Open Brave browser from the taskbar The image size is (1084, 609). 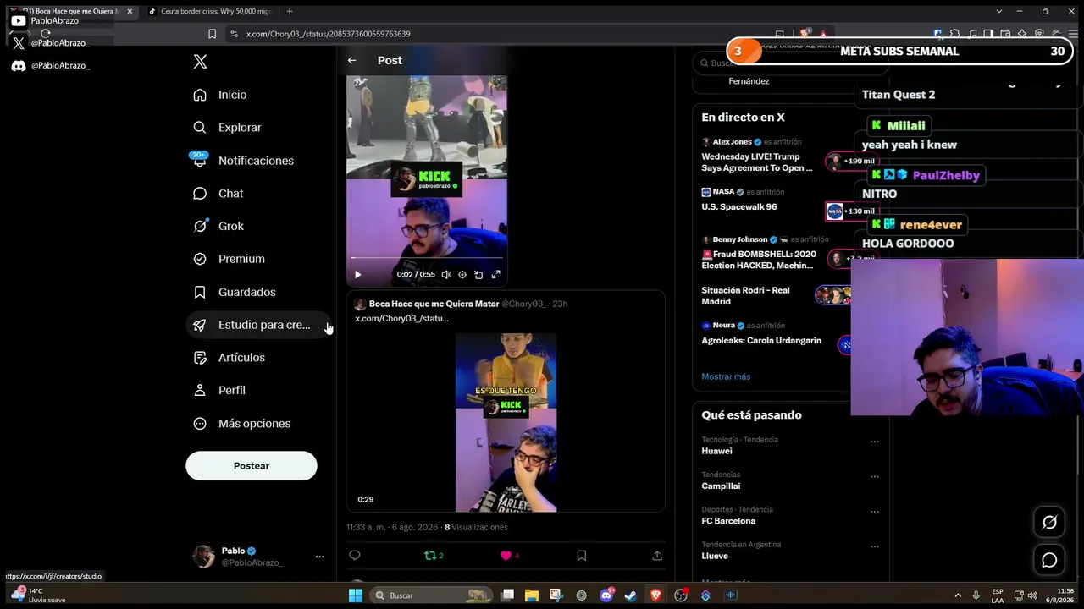655,595
